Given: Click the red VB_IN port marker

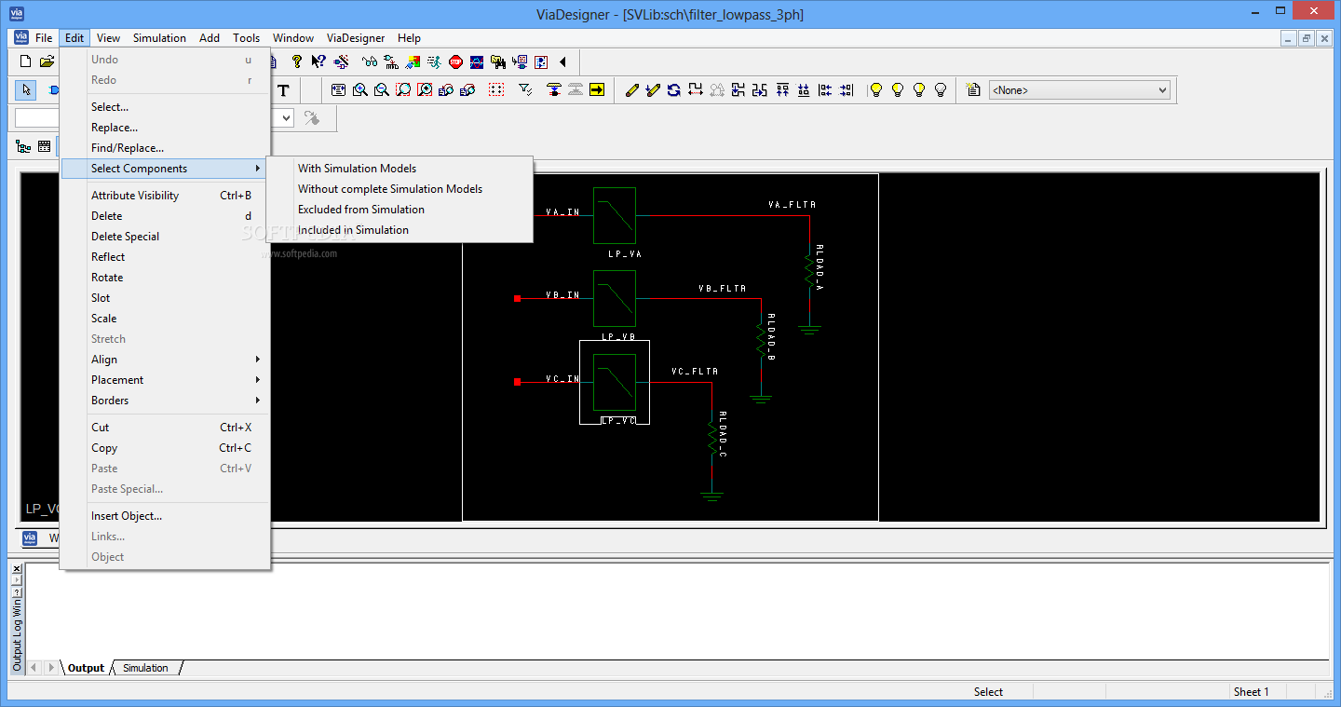Looking at the screenshot, I should pyautogui.click(x=517, y=298).
